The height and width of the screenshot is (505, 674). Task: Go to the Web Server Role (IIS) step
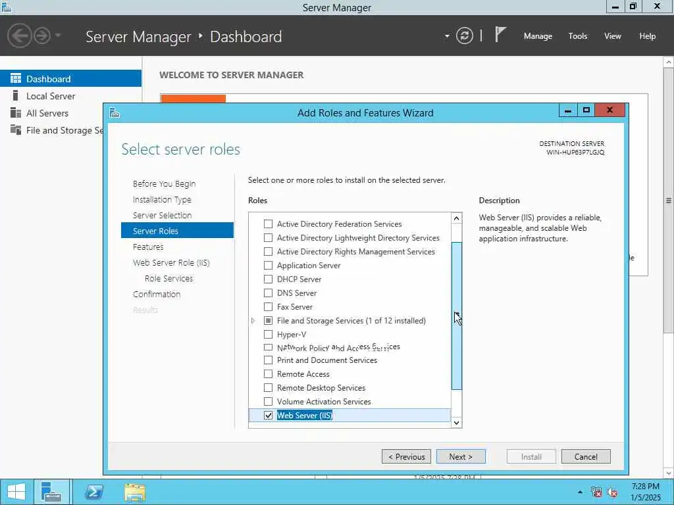click(171, 263)
